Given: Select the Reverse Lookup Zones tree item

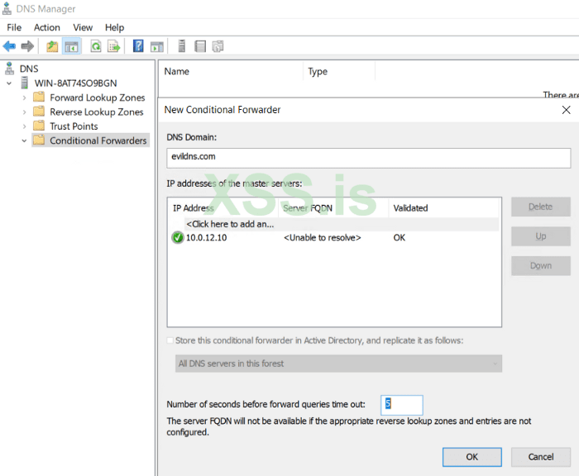Looking at the screenshot, I should coord(97,112).
